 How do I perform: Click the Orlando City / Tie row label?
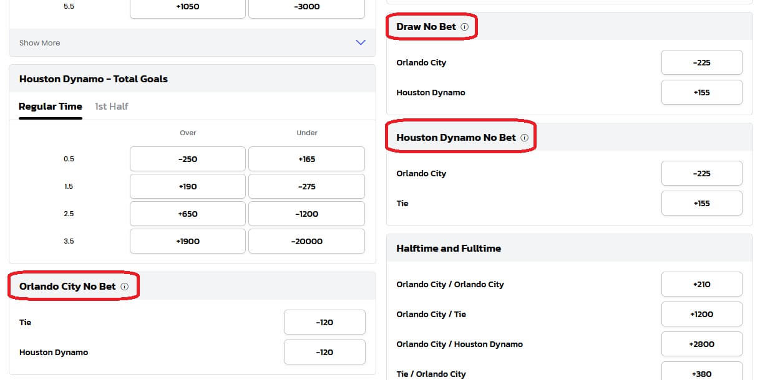[x=431, y=314]
